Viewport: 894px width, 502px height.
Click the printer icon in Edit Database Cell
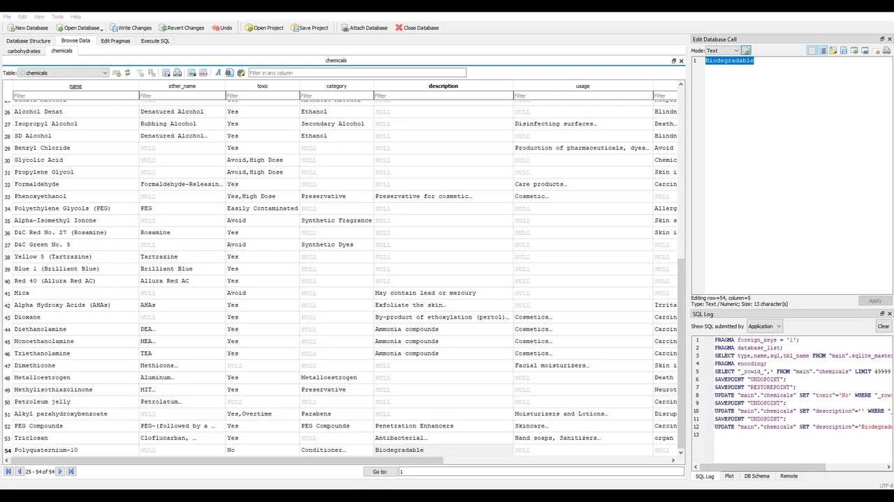tap(886, 50)
